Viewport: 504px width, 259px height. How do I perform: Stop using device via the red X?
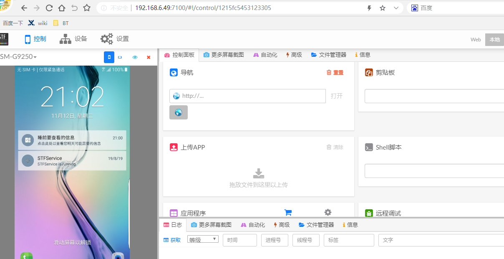tap(149, 57)
